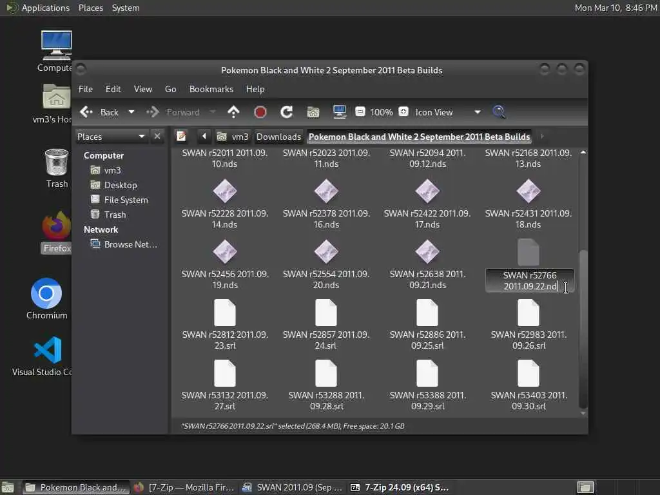The image size is (660, 495).
Task: Close the Places side pane
Action: (x=157, y=137)
